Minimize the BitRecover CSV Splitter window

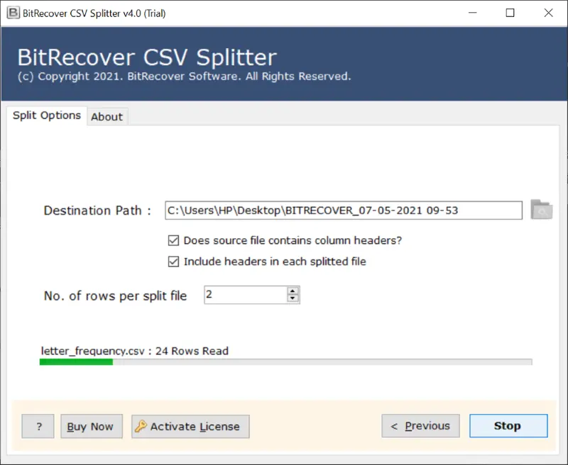(x=472, y=13)
